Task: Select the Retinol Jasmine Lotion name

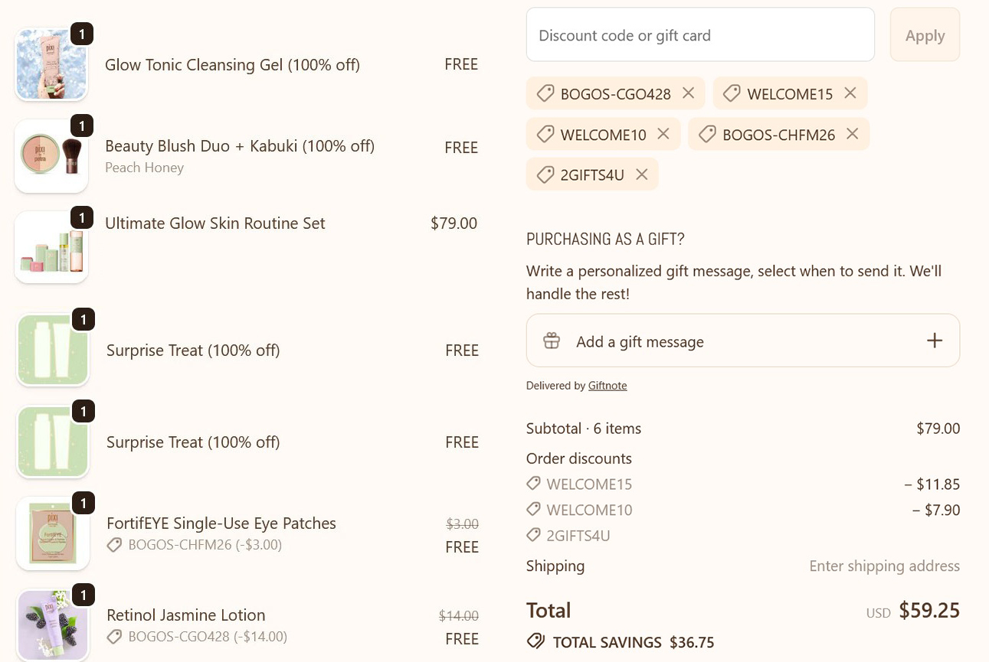Action: (x=186, y=615)
